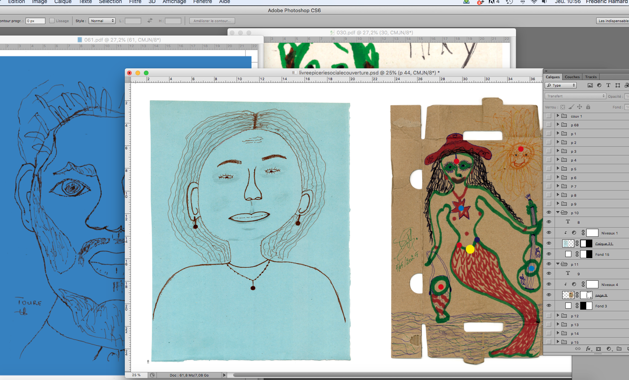Click the Niveaux 1 adjustment icon
The image size is (629, 380).
[x=574, y=233]
